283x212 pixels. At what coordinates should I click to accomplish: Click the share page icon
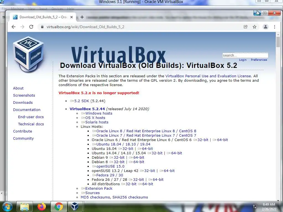click(x=245, y=27)
